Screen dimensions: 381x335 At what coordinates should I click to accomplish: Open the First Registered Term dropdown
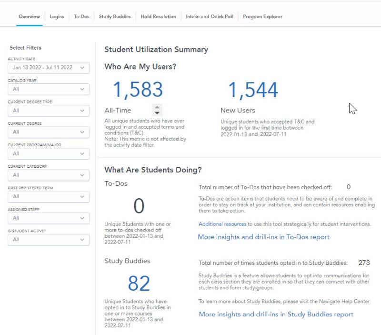coord(48,196)
